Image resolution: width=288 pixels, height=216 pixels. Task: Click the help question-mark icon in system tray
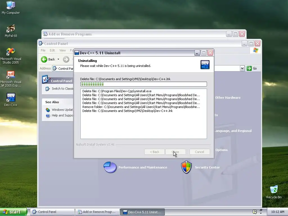[255, 212]
